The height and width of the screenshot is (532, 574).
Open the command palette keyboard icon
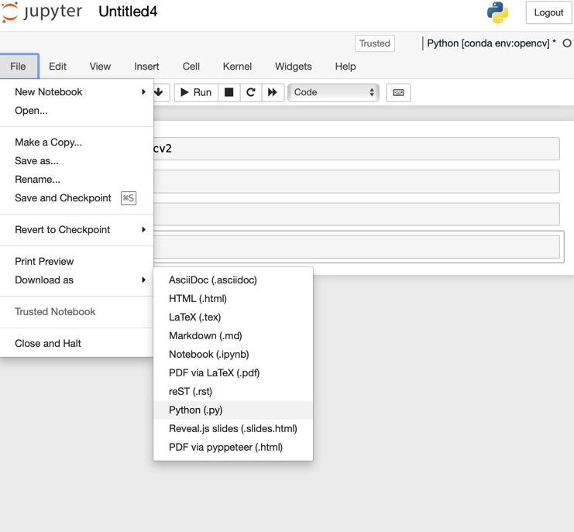[x=398, y=92]
